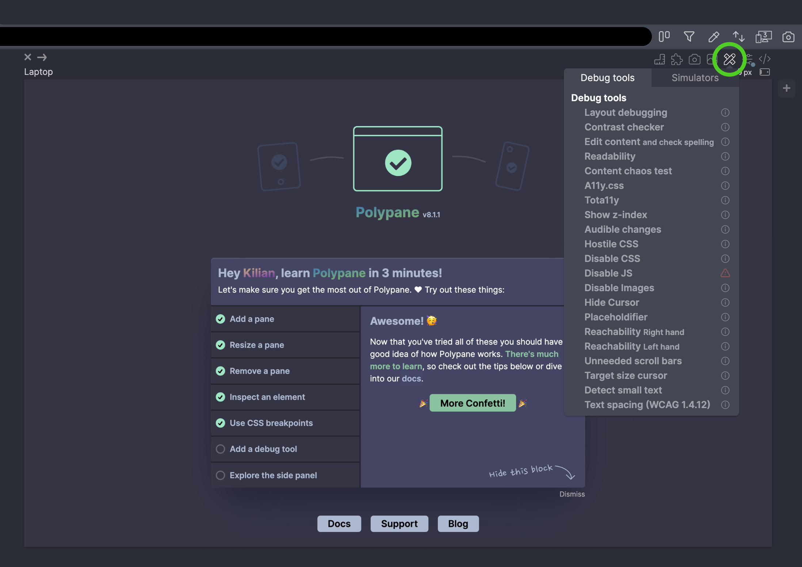
Task: Select Reachability Right hand
Action: point(634,332)
